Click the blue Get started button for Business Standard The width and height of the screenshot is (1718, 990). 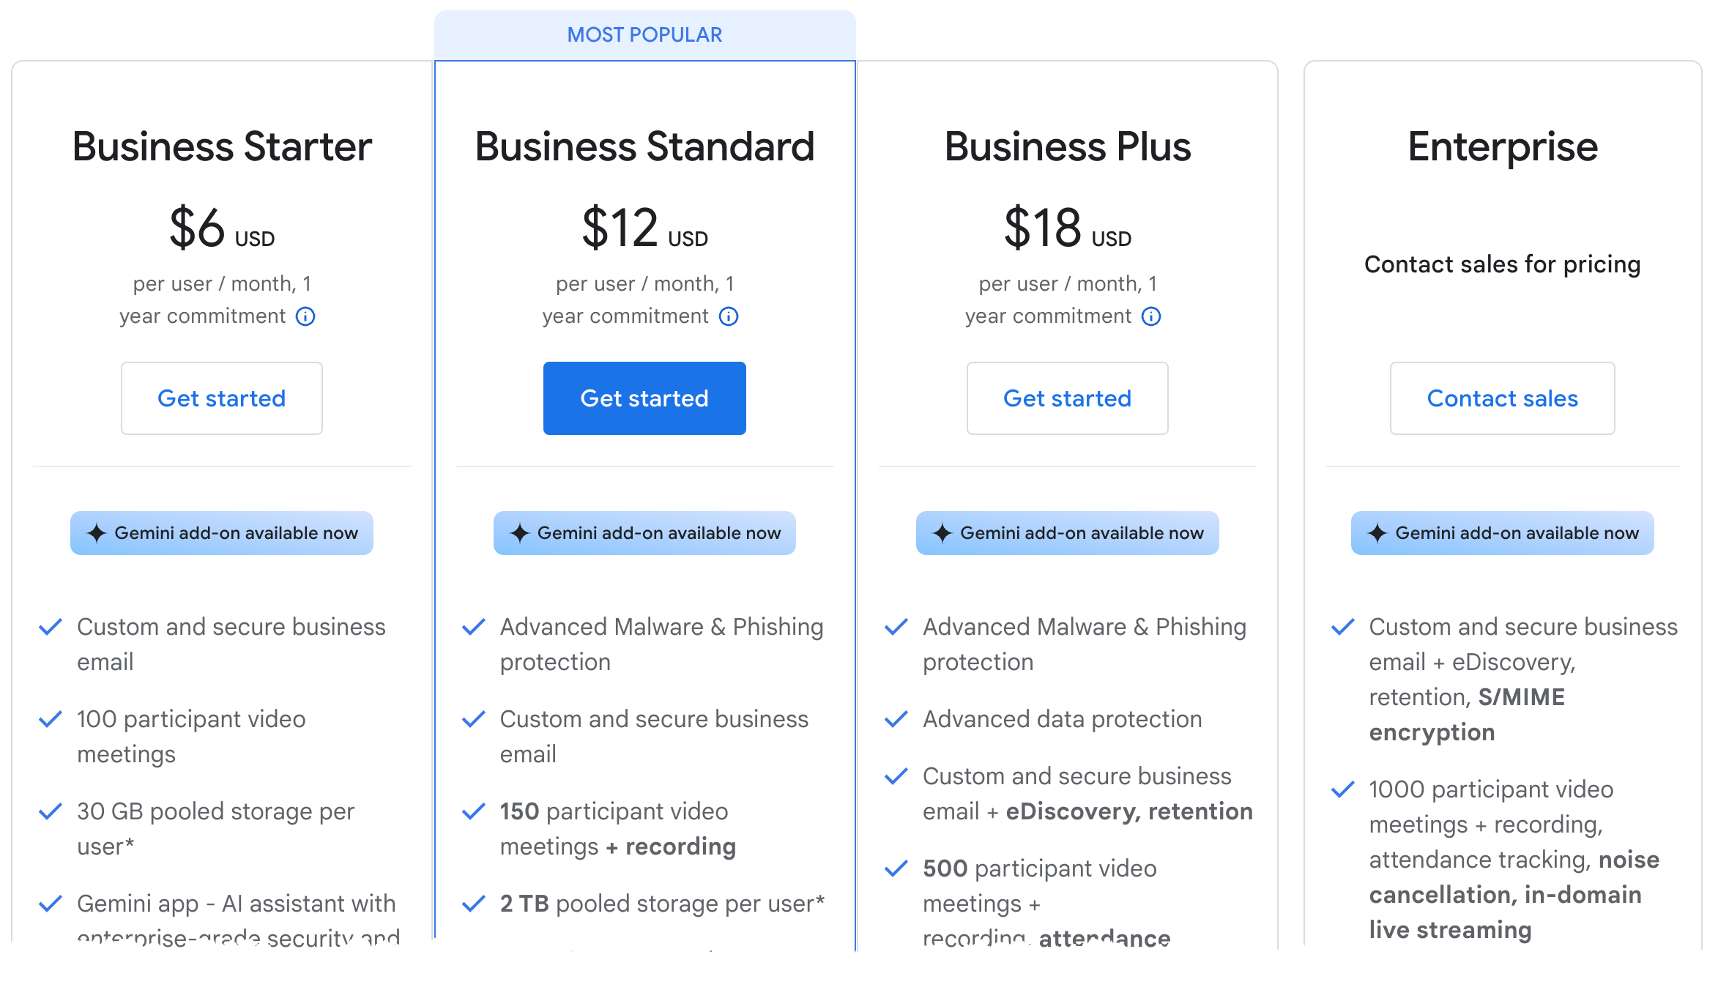pos(644,398)
